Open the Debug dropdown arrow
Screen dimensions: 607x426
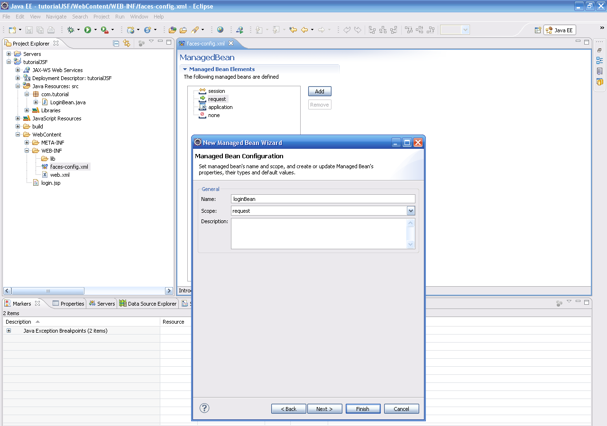click(78, 30)
